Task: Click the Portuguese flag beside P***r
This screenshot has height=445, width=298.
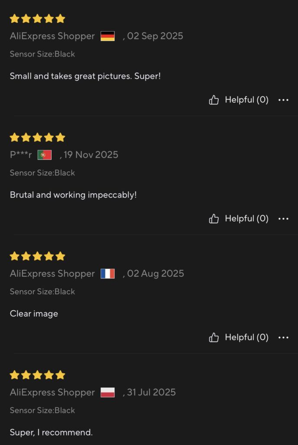Action: (45, 155)
